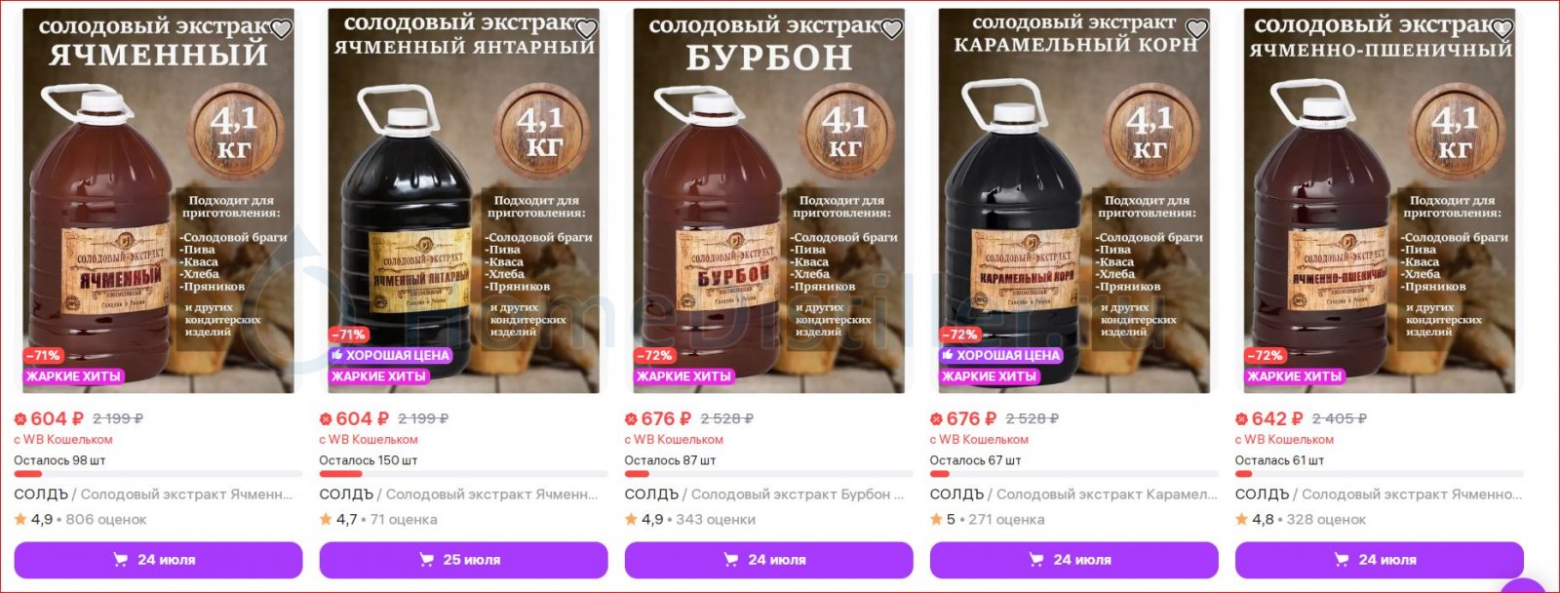Image resolution: width=1560 pixels, height=593 pixels.
Task: Click wallet discount icon beside first 604 ₽
Action: pyautogui.click(x=20, y=419)
